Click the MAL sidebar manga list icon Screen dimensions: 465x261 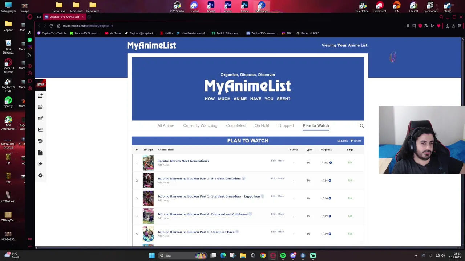[40, 118]
